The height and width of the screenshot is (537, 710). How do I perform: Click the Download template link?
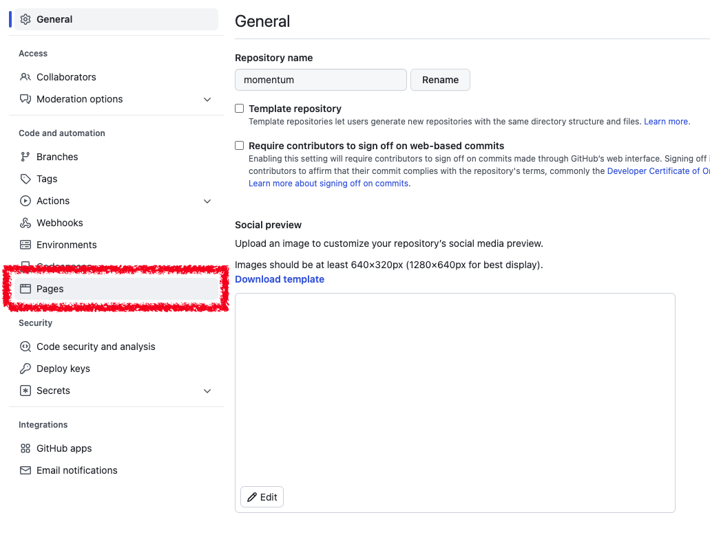click(x=280, y=279)
